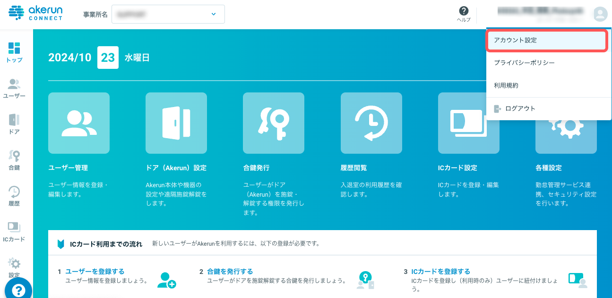The image size is (612, 298).
Task: Follow the ユーザーを登録する link
Action: tap(95, 272)
